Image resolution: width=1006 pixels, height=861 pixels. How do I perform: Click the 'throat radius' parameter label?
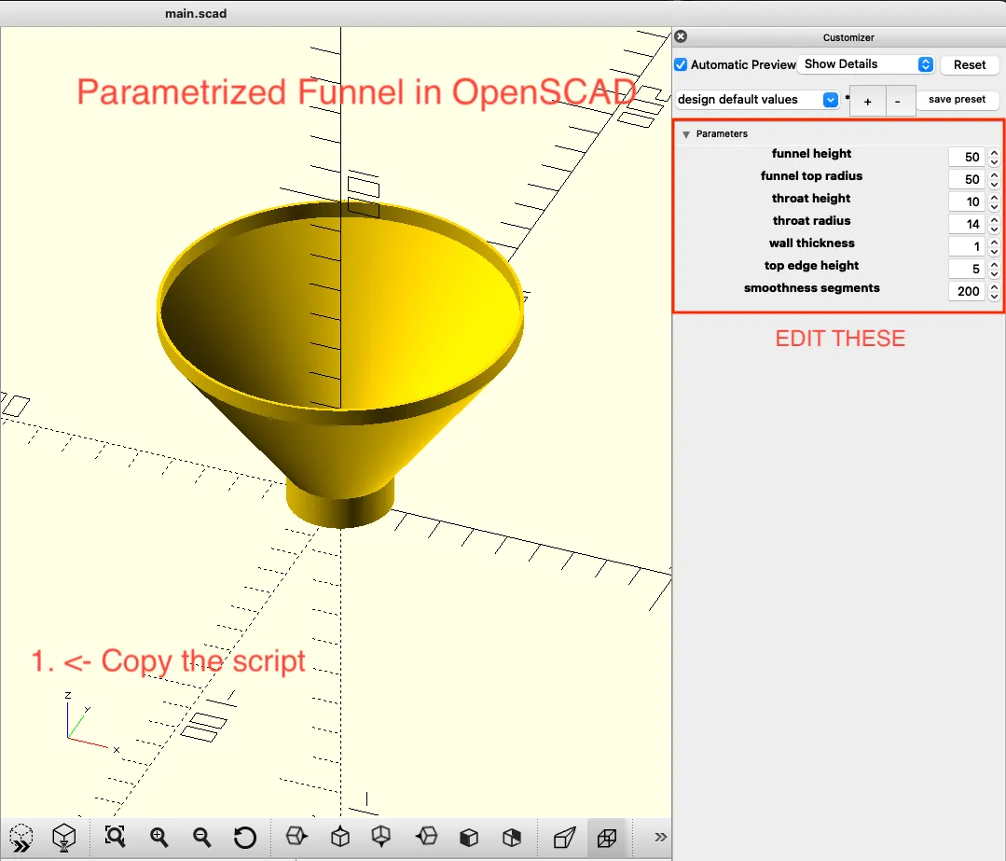click(x=811, y=221)
